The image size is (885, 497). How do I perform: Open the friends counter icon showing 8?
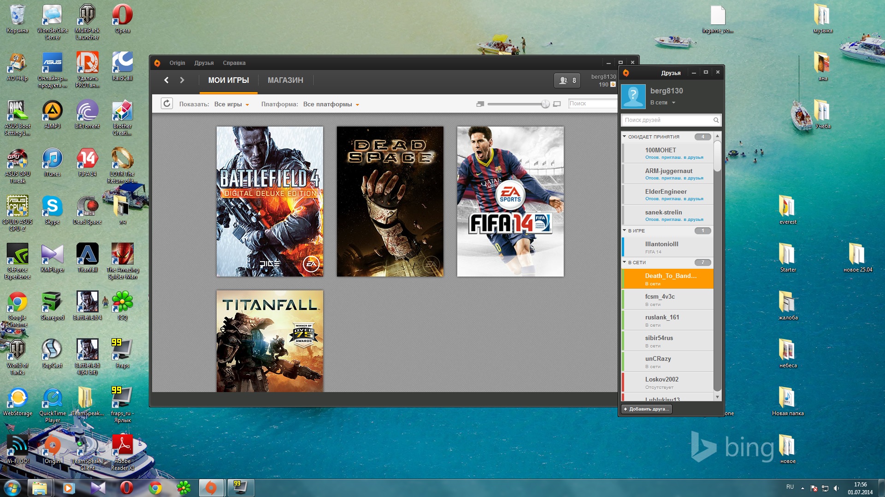point(567,80)
